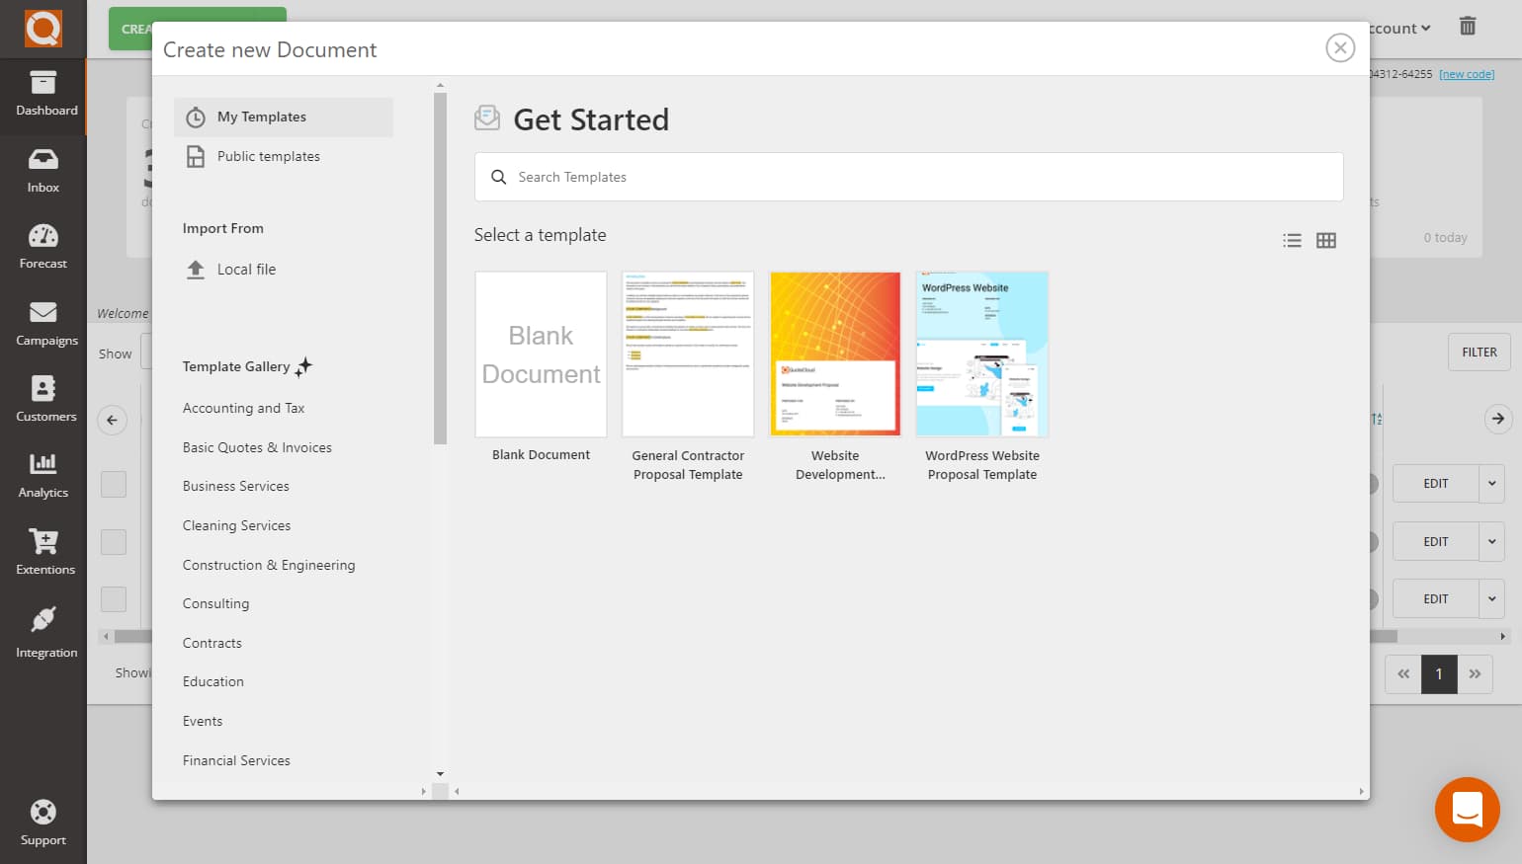Click the Search Templates field
The height and width of the screenshot is (864, 1522).
[x=908, y=177]
